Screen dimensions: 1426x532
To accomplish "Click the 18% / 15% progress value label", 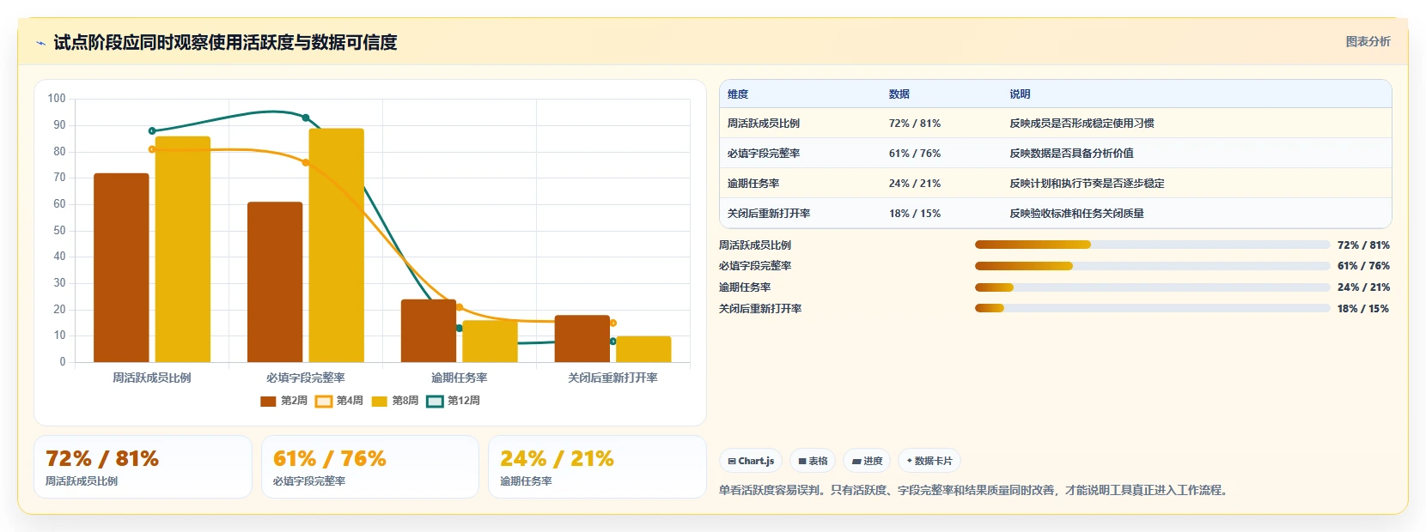I will click(x=1363, y=309).
